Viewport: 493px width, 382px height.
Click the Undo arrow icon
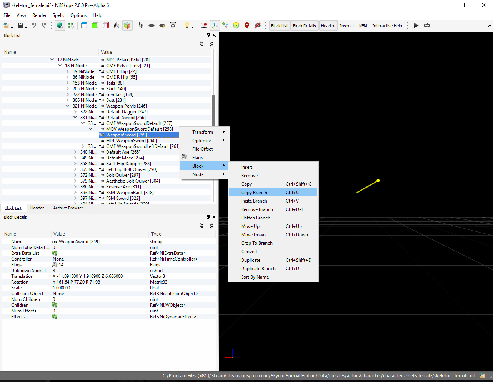pyautogui.click(x=34, y=26)
